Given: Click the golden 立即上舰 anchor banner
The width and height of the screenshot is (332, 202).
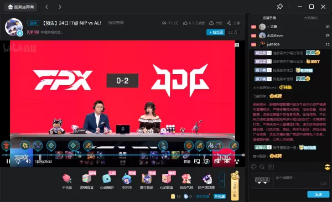Looking at the screenshot, I should [x=235, y=186].
